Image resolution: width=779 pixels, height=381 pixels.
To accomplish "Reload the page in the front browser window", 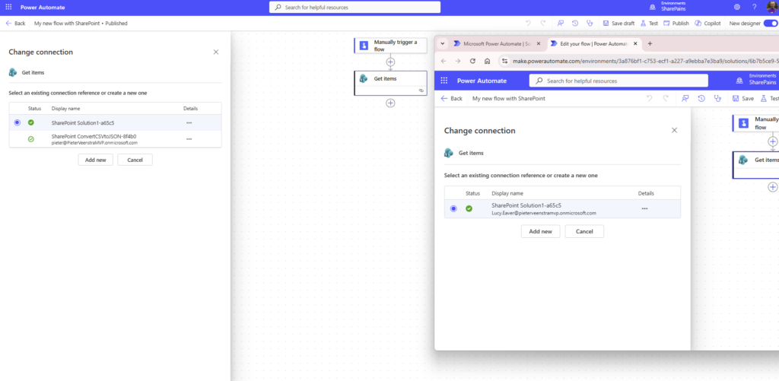I will coord(472,61).
